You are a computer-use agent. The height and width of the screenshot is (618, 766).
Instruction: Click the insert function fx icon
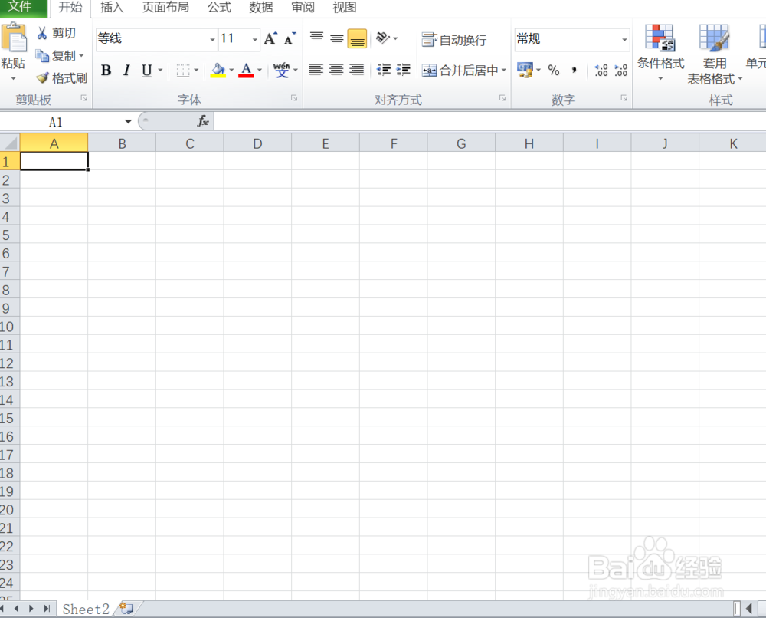[x=203, y=121]
